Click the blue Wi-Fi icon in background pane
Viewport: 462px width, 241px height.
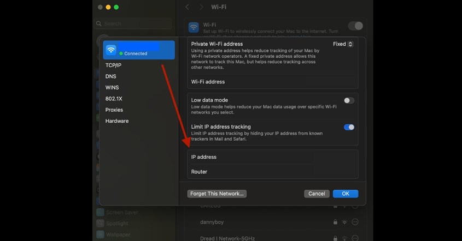pyautogui.click(x=194, y=28)
